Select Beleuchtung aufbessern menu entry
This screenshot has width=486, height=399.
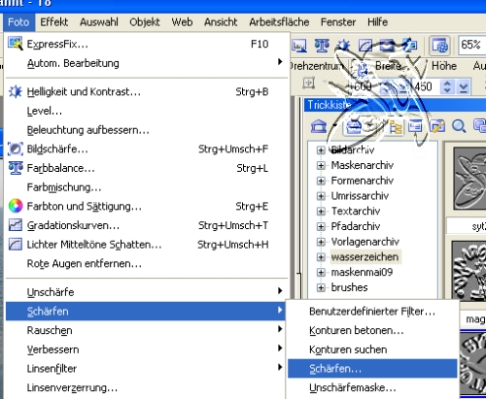coord(147,130)
